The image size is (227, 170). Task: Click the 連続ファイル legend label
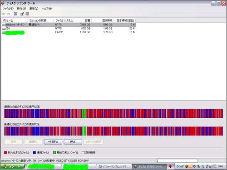pos(43,153)
